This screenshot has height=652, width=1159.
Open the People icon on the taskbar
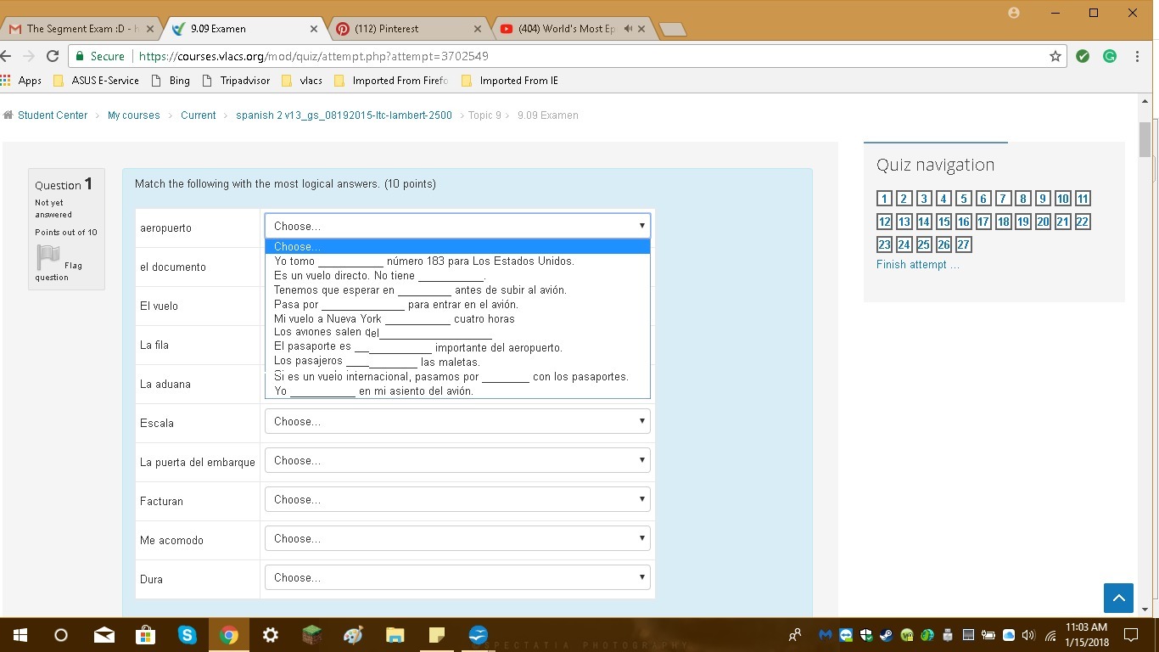(795, 635)
